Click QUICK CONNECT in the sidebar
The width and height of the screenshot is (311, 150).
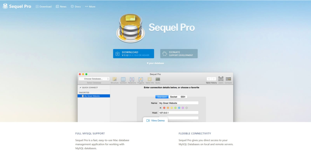89,87
